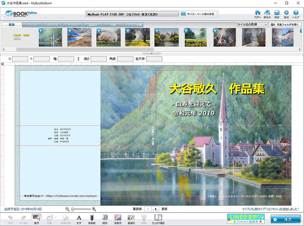Select 大谷敏久 作品集 title text
This screenshot has width=304, height=226.
(217, 89)
